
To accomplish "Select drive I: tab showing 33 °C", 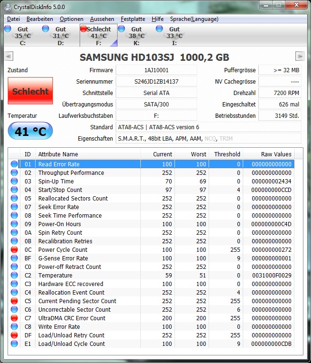I will point(174,36).
